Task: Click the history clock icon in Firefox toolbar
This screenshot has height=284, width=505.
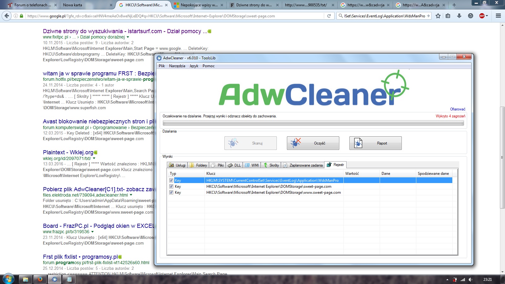Action: pos(471,16)
